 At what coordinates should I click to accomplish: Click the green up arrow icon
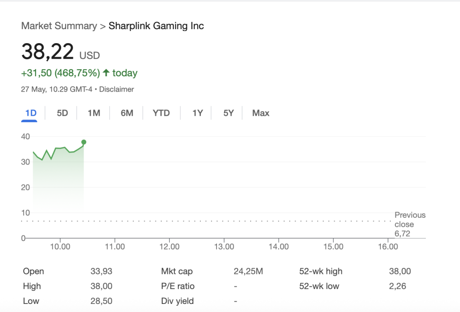point(106,73)
